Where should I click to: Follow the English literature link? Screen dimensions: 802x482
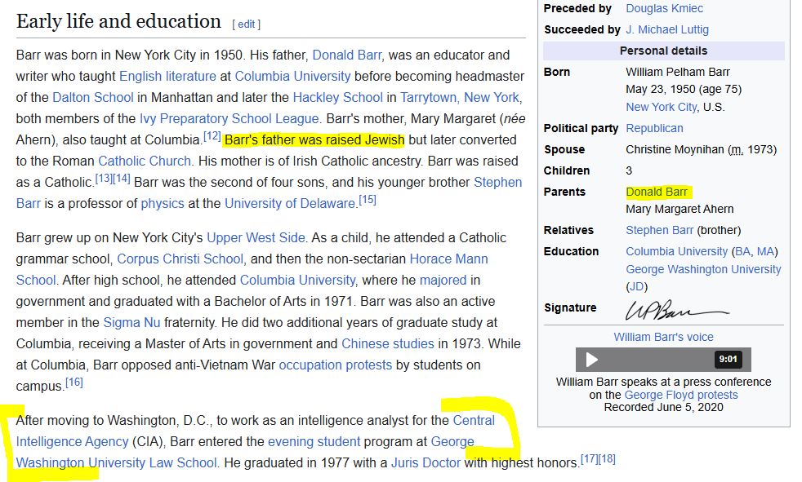[x=167, y=76]
